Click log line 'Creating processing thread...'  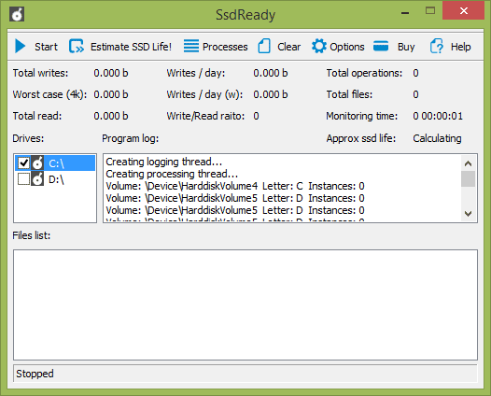(x=172, y=174)
